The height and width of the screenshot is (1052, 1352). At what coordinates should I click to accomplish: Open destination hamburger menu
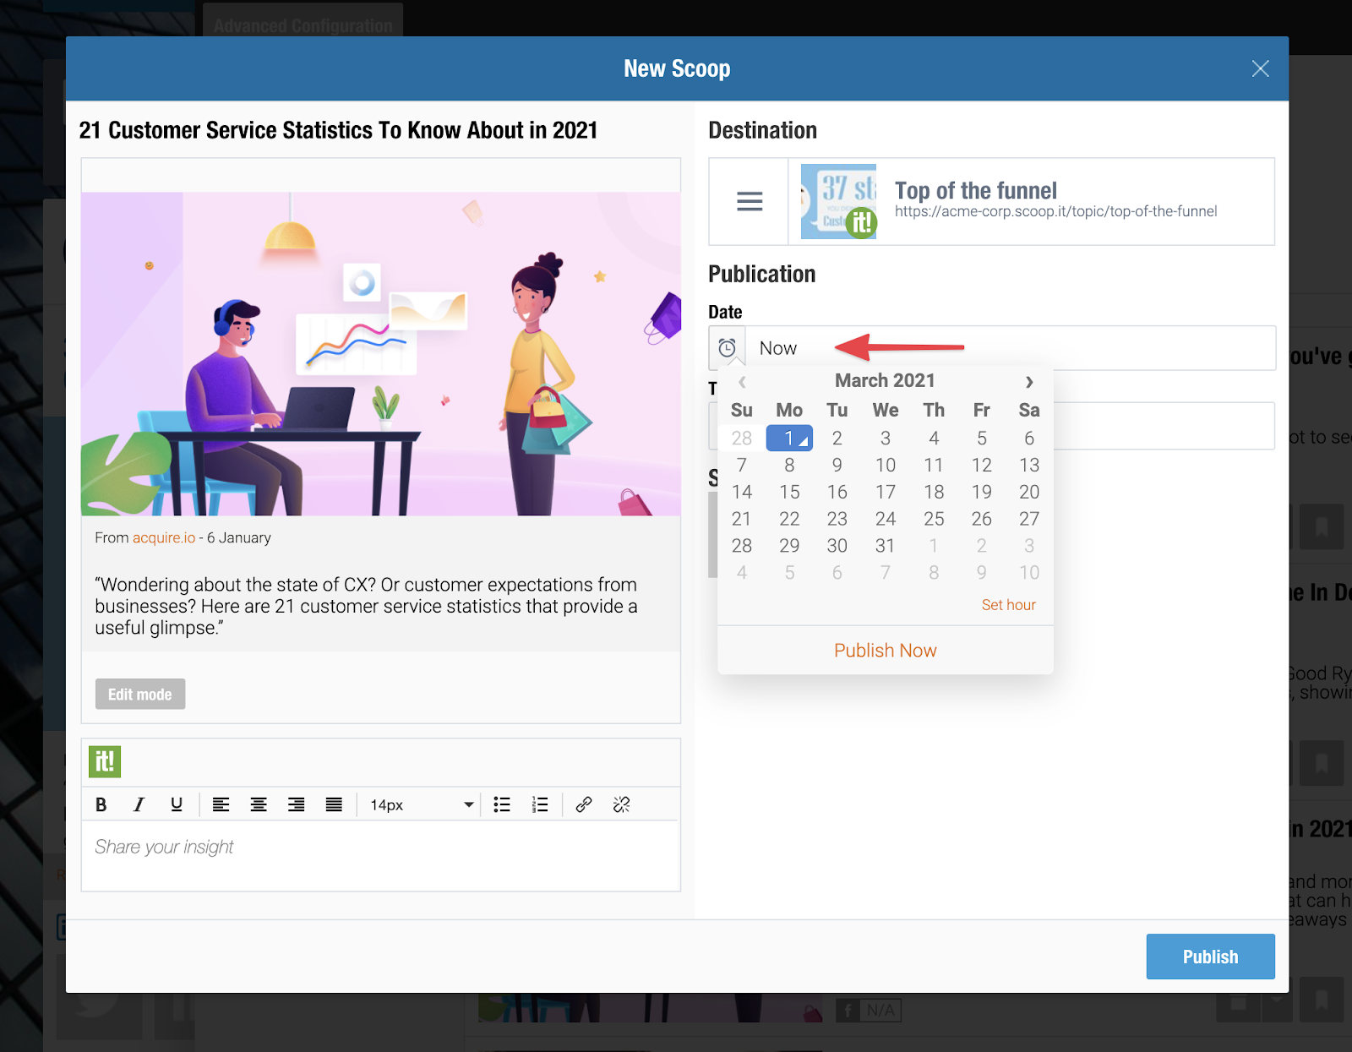pos(750,201)
